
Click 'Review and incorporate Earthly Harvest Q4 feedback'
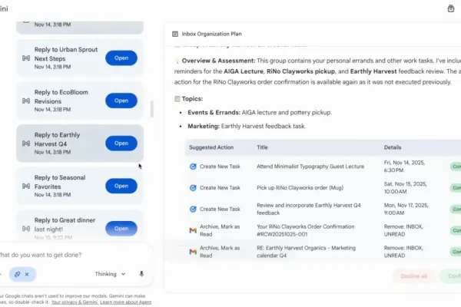309,210
